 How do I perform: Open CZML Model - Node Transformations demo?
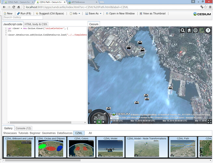(x=147, y=147)
